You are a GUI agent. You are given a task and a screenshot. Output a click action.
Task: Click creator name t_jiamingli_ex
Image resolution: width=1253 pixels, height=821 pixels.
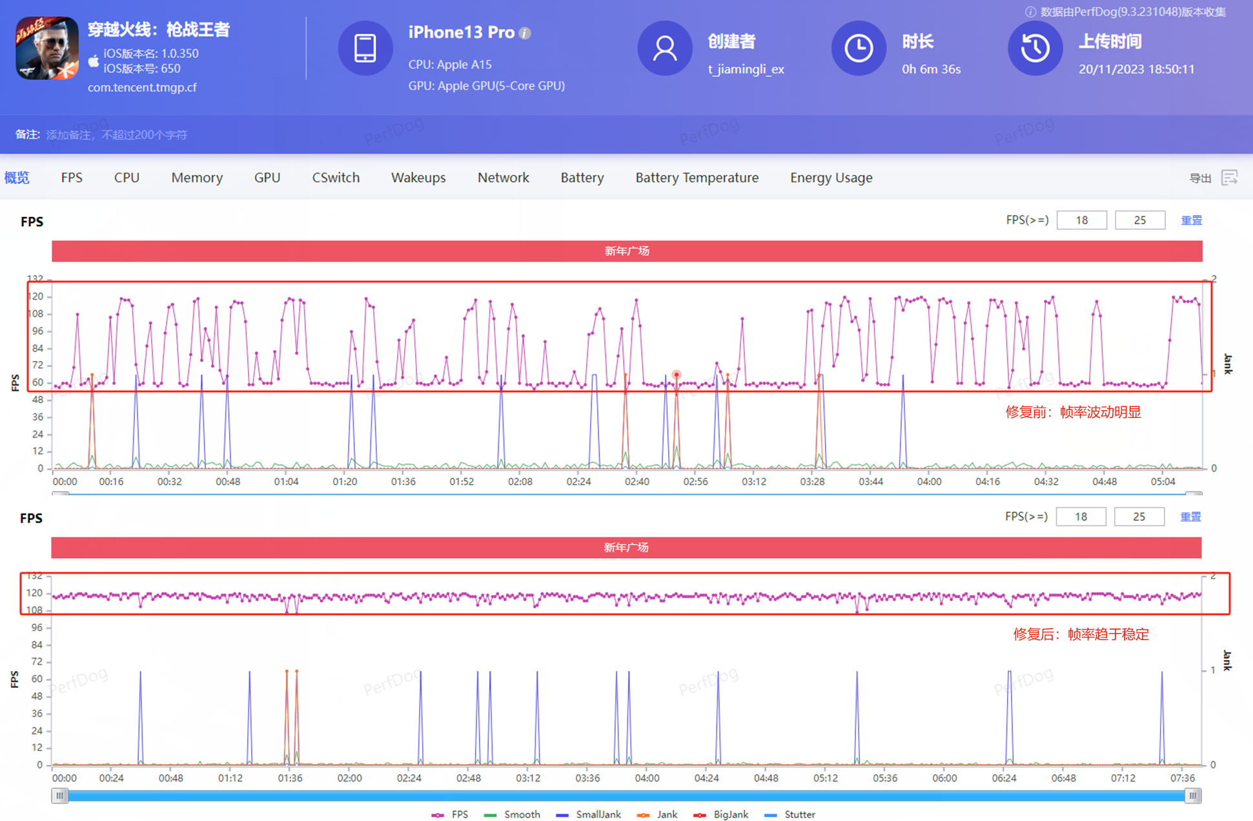tap(746, 69)
